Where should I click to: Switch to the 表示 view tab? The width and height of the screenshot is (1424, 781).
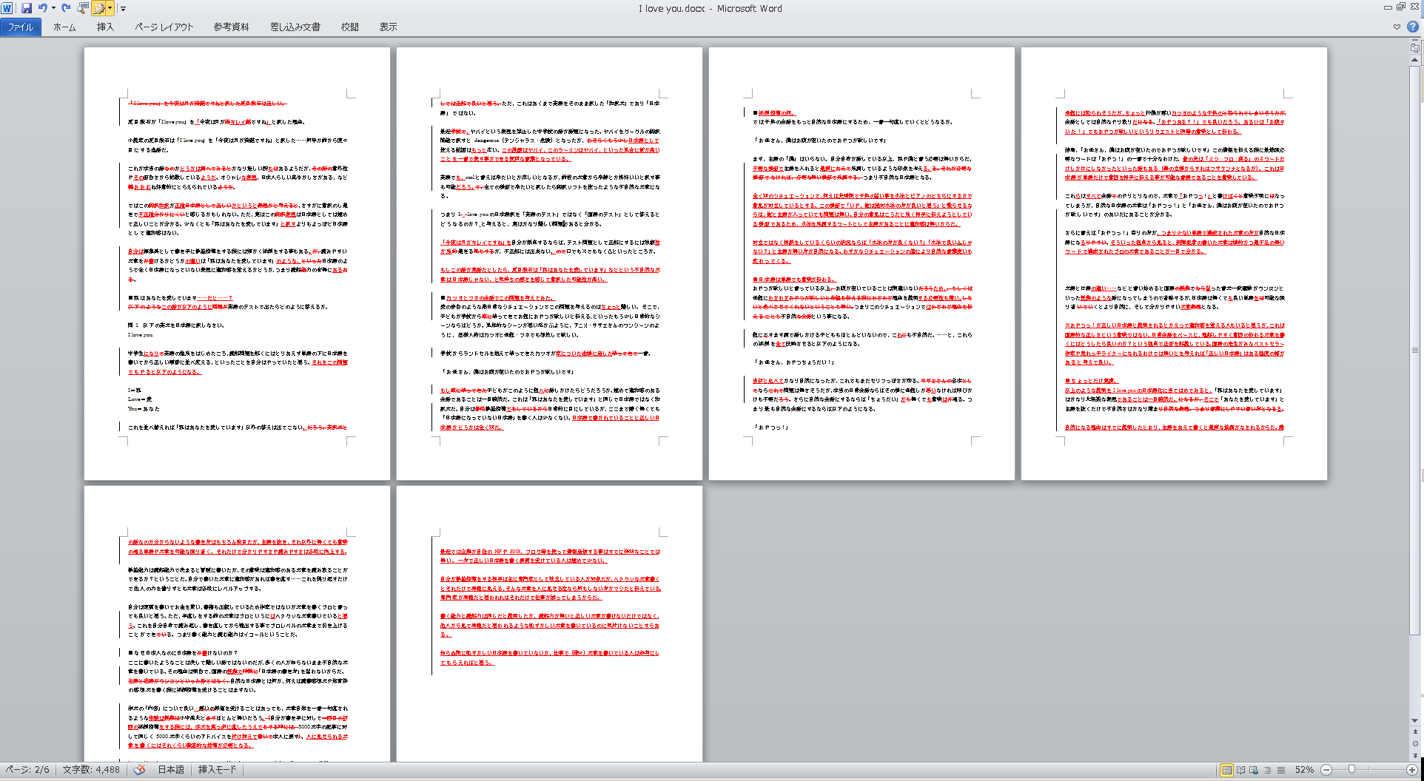pyautogui.click(x=388, y=27)
